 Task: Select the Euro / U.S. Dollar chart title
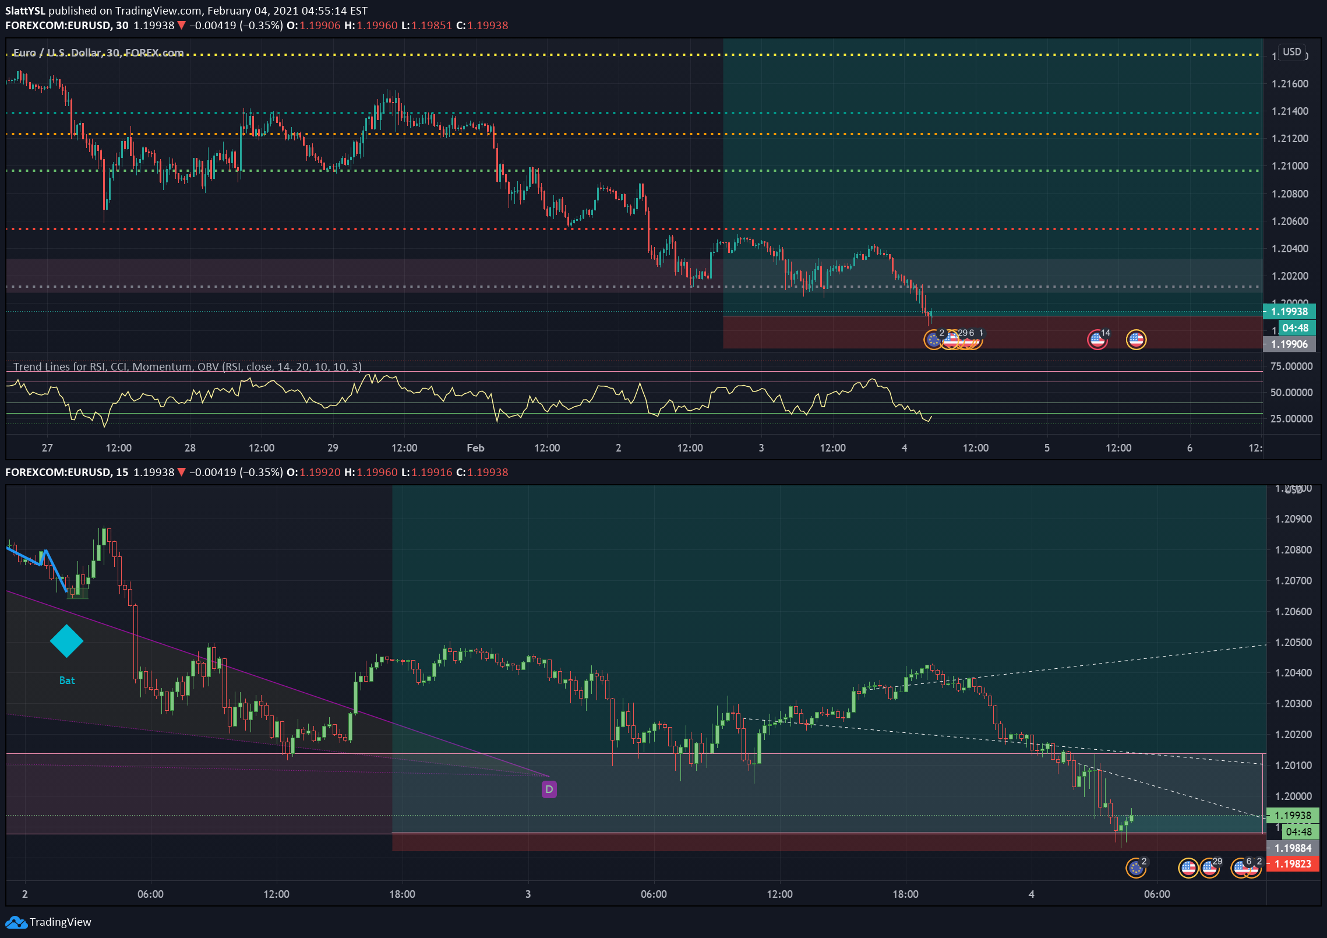[98, 53]
